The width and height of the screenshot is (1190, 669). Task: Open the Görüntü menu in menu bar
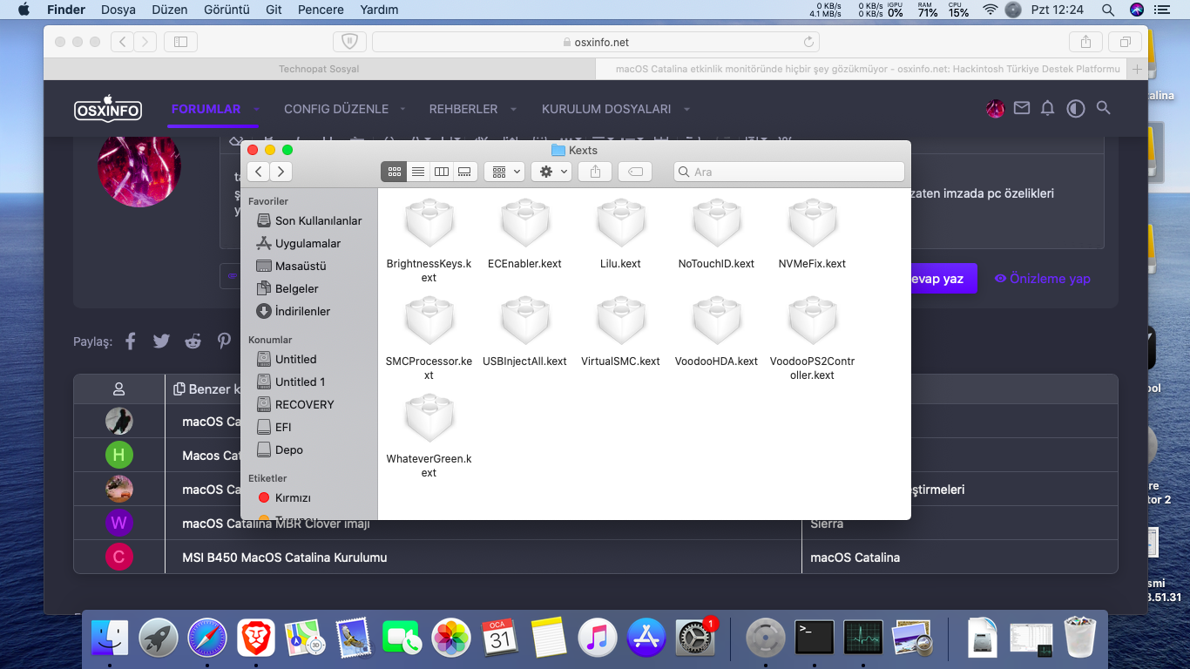tap(225, 10)
